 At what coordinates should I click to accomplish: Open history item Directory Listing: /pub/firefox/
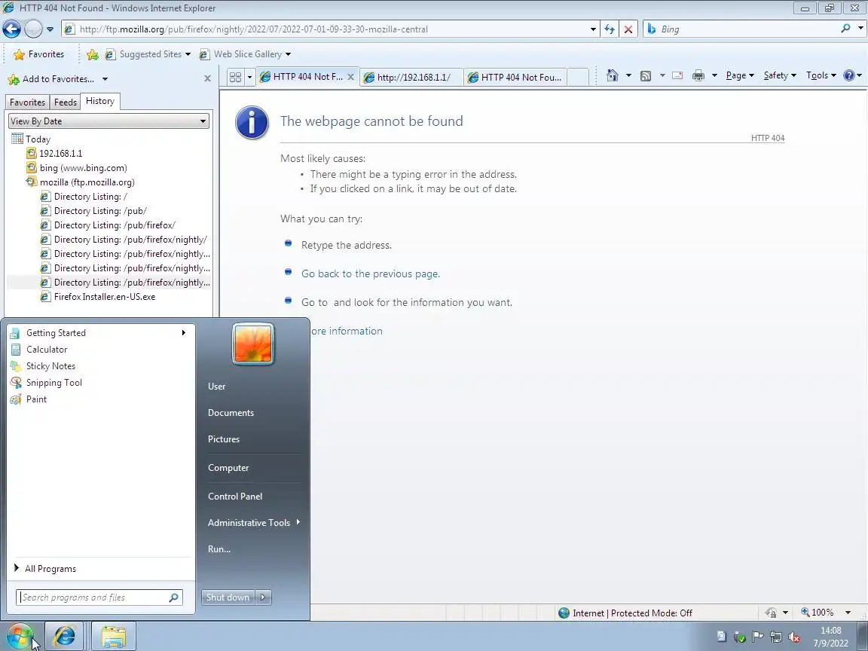[108, 225]
